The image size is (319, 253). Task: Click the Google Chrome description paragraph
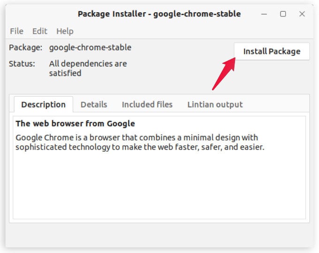(x=140, y=142)
